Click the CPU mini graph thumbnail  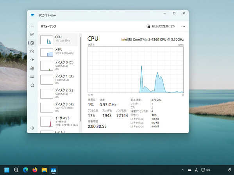click(x=47, y=40)
